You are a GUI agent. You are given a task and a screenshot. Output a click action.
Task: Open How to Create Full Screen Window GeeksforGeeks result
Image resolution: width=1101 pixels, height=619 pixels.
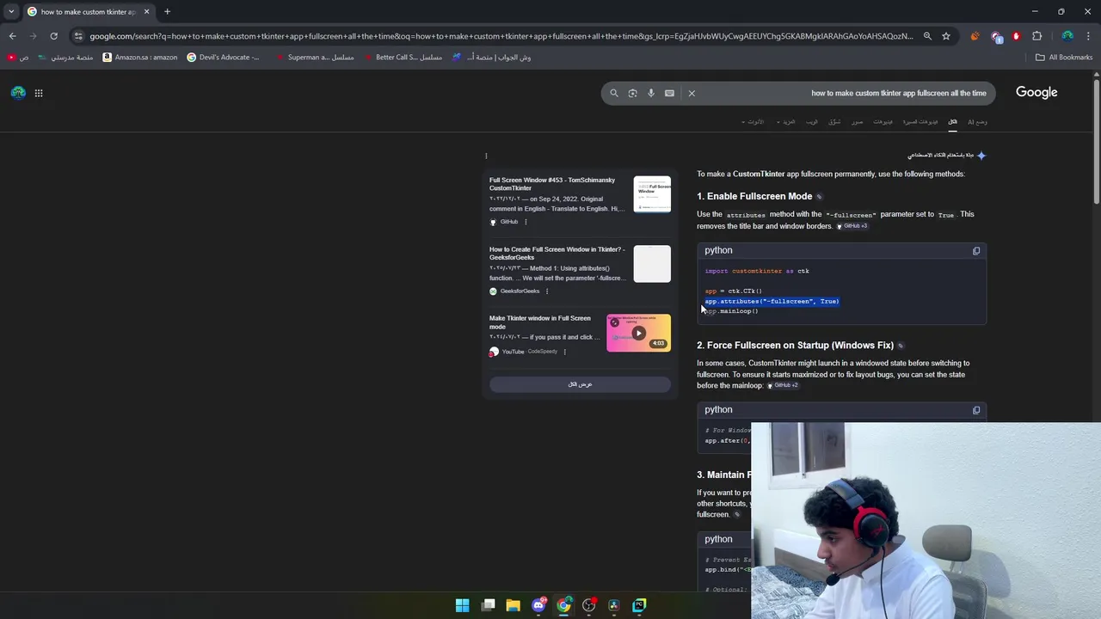tap(557, 254)
